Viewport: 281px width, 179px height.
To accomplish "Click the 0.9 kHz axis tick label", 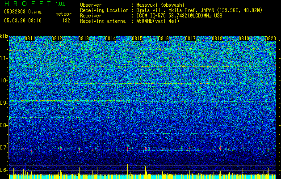I will (3, 103).
